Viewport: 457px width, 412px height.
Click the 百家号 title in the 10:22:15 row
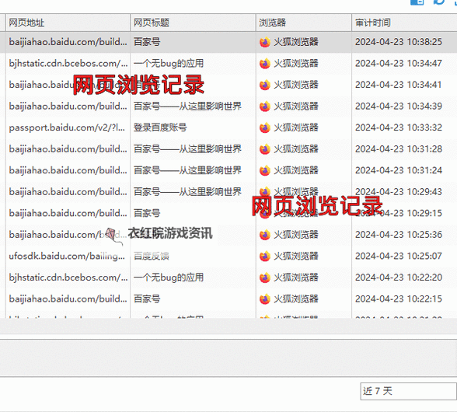coord(147,299)
